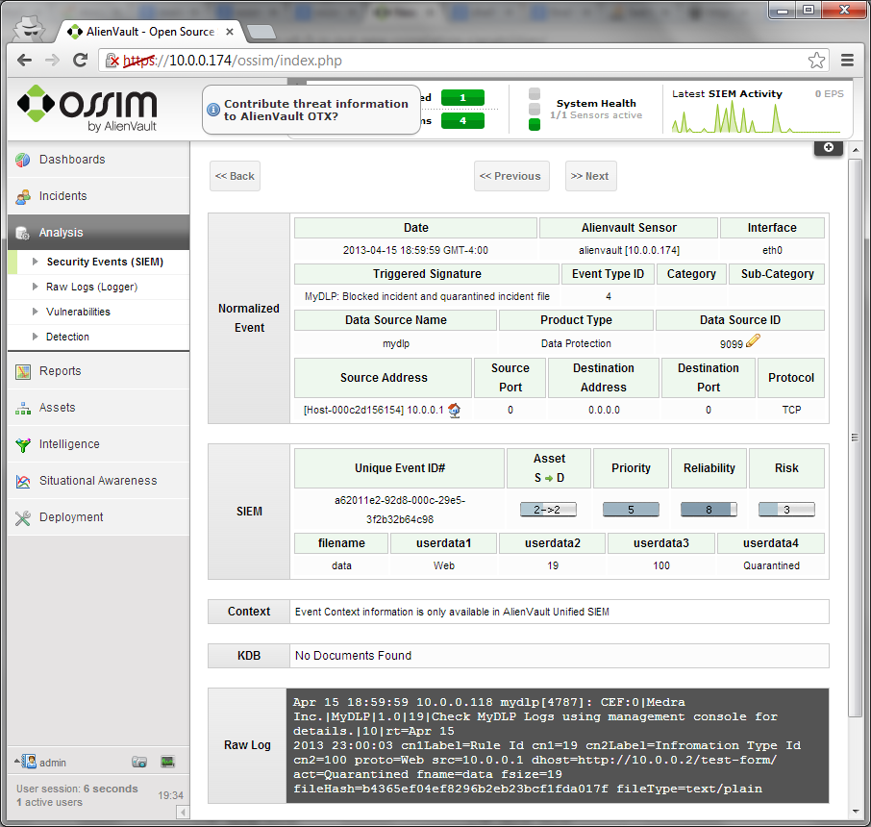Click the browser forward arrow

(52, 60)
